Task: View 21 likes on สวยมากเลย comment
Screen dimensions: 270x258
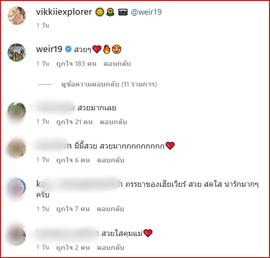Action: click(x=75, y=122)
